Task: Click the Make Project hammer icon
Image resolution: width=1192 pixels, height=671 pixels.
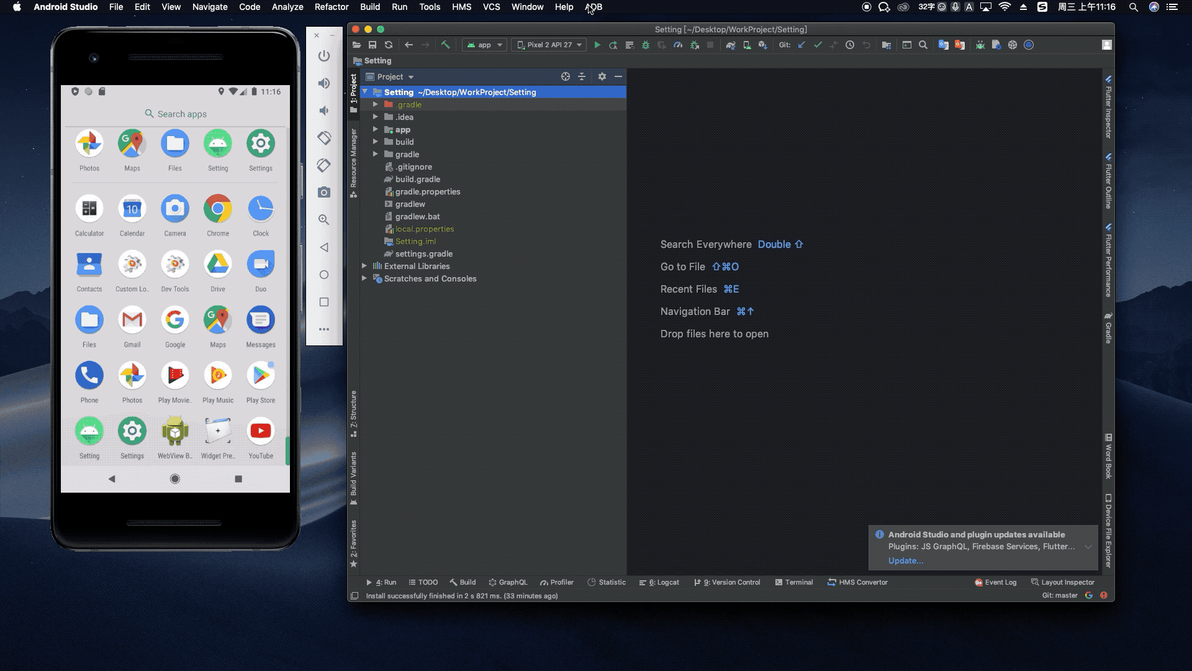Action: point(445,45)
